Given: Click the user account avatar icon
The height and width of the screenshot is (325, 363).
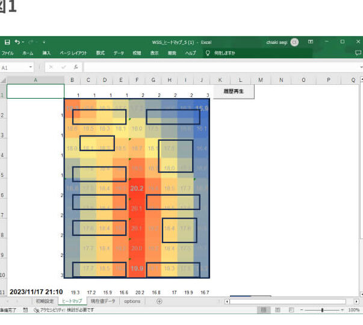Looking at the screenshot, I should click(x=294, y=42).
